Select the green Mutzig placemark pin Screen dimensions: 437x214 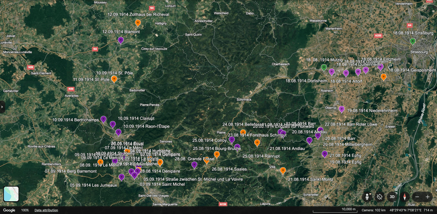[324, 67]
